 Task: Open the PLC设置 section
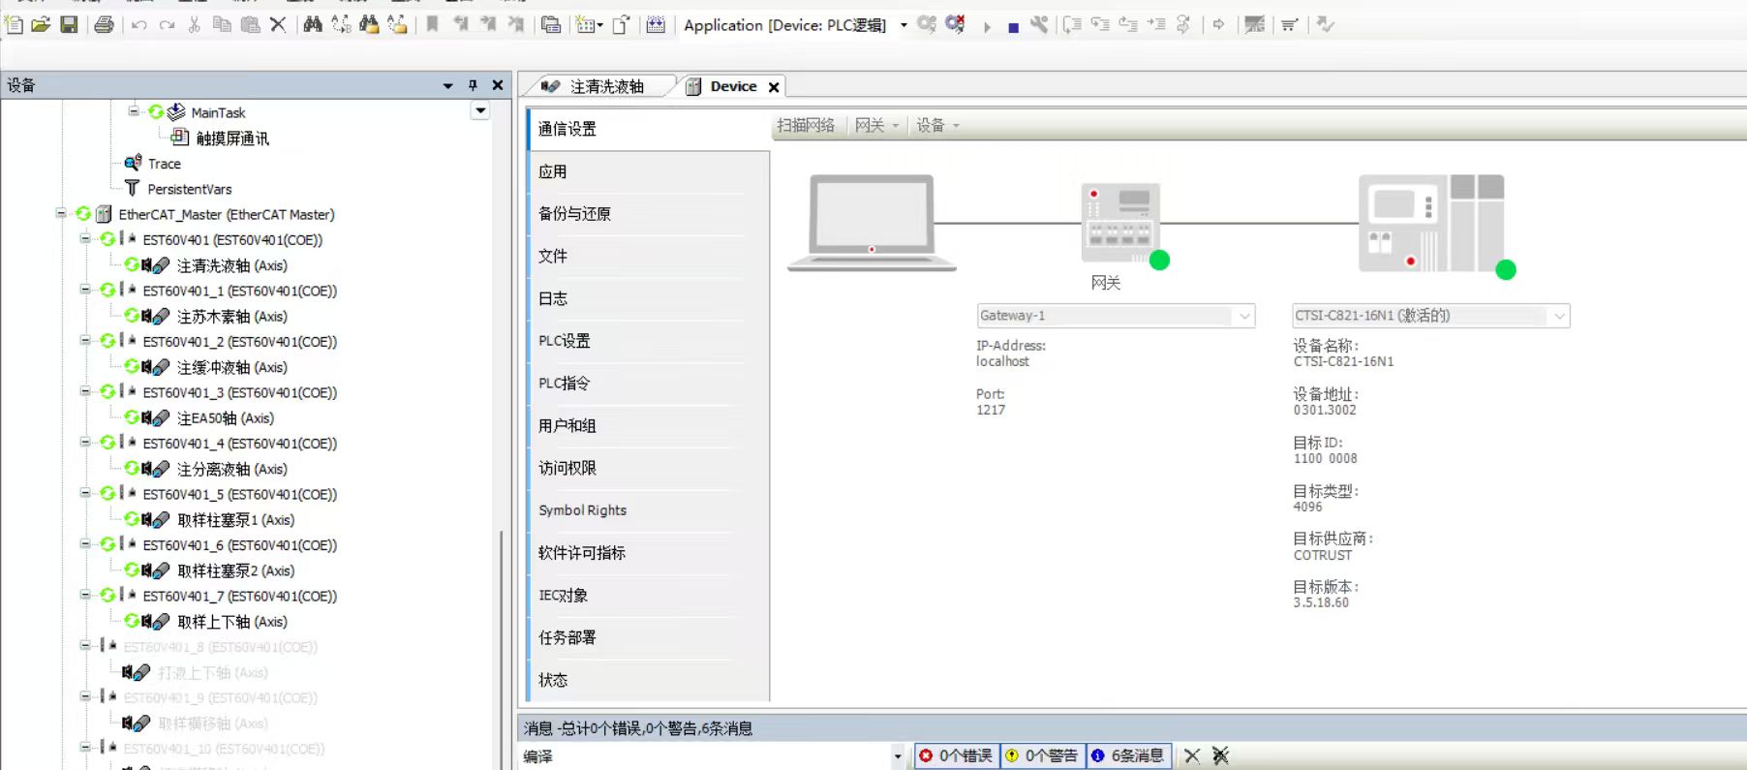coord(649,341)
